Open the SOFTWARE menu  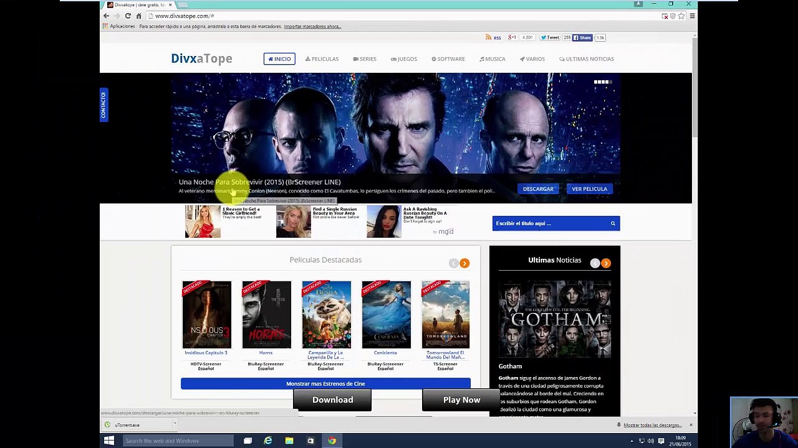[448, 59]
